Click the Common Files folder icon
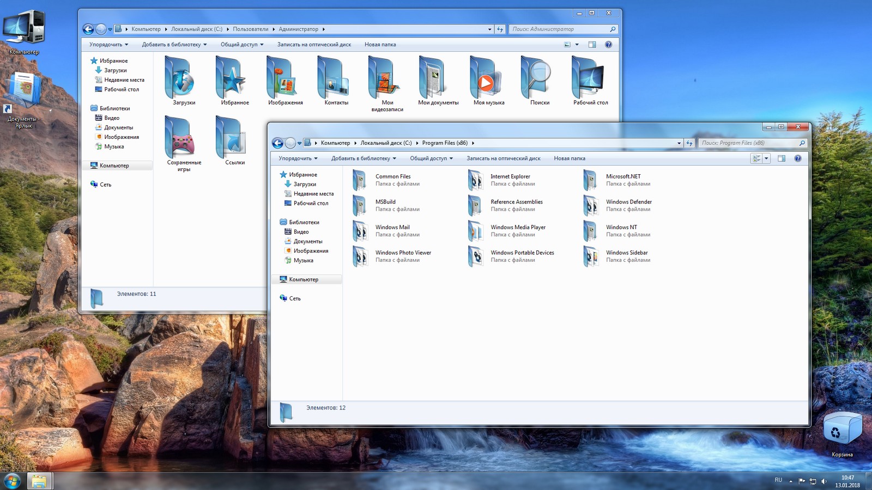The width and height of the screenshot is (872, 490). click(360, 180)
